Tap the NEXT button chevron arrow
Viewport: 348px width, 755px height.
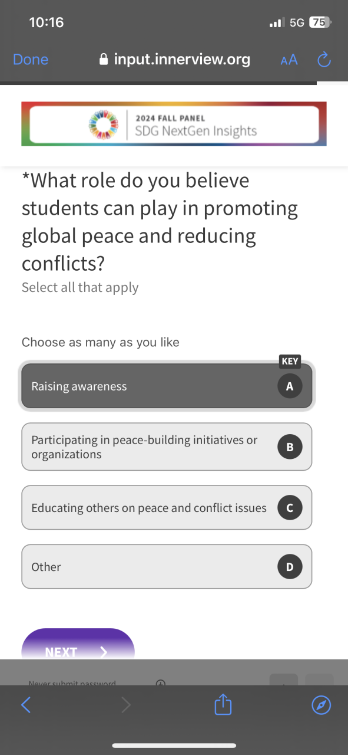pos(104,652)
